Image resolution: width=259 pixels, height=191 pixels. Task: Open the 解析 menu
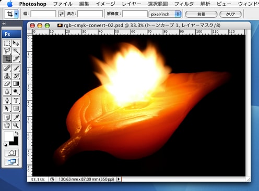(205, 4)
